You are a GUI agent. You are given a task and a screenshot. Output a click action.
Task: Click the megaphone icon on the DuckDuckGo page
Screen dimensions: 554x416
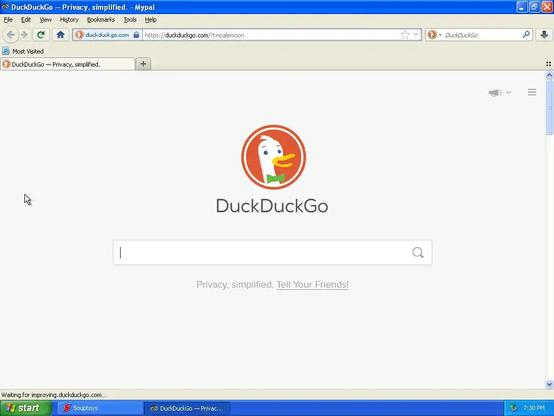(496, 93)
